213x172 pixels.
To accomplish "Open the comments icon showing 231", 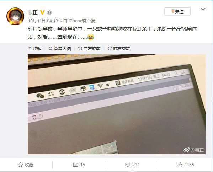I will 128,165.
